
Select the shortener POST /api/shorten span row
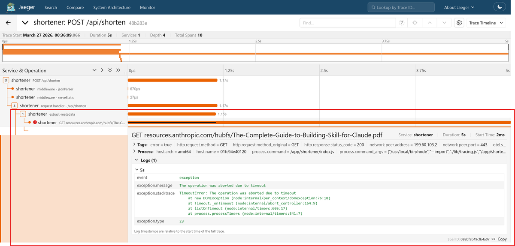coord(36,80)
